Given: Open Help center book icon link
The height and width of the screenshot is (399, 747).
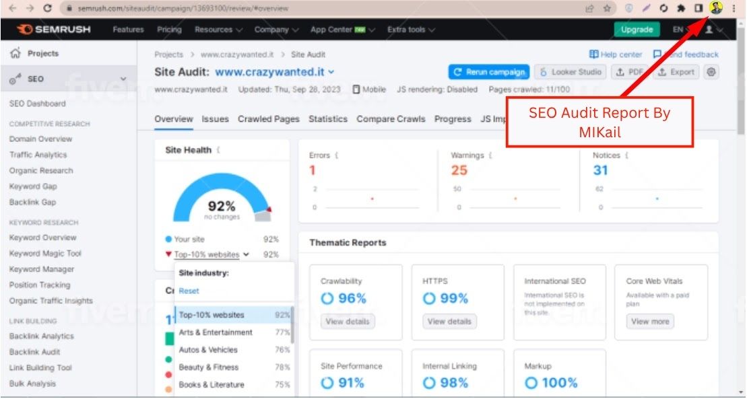Looking at the screenshot, I should tap(593, 55).
